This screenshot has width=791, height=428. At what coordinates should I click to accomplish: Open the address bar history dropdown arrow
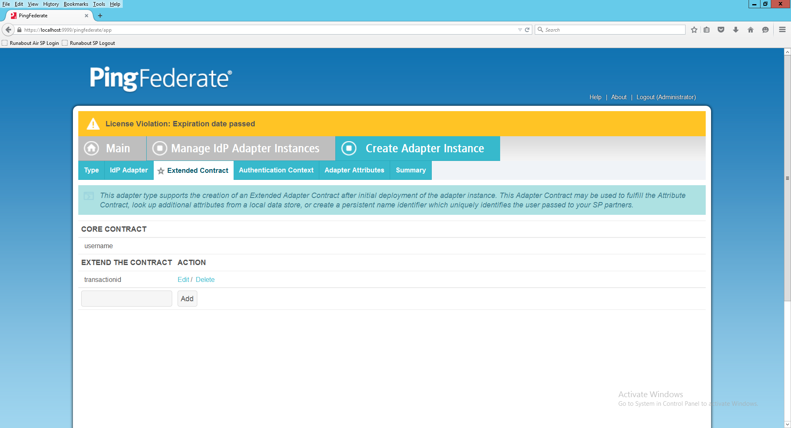point(520,30)
